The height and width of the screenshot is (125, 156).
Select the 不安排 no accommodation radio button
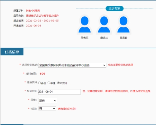(58, 83)
